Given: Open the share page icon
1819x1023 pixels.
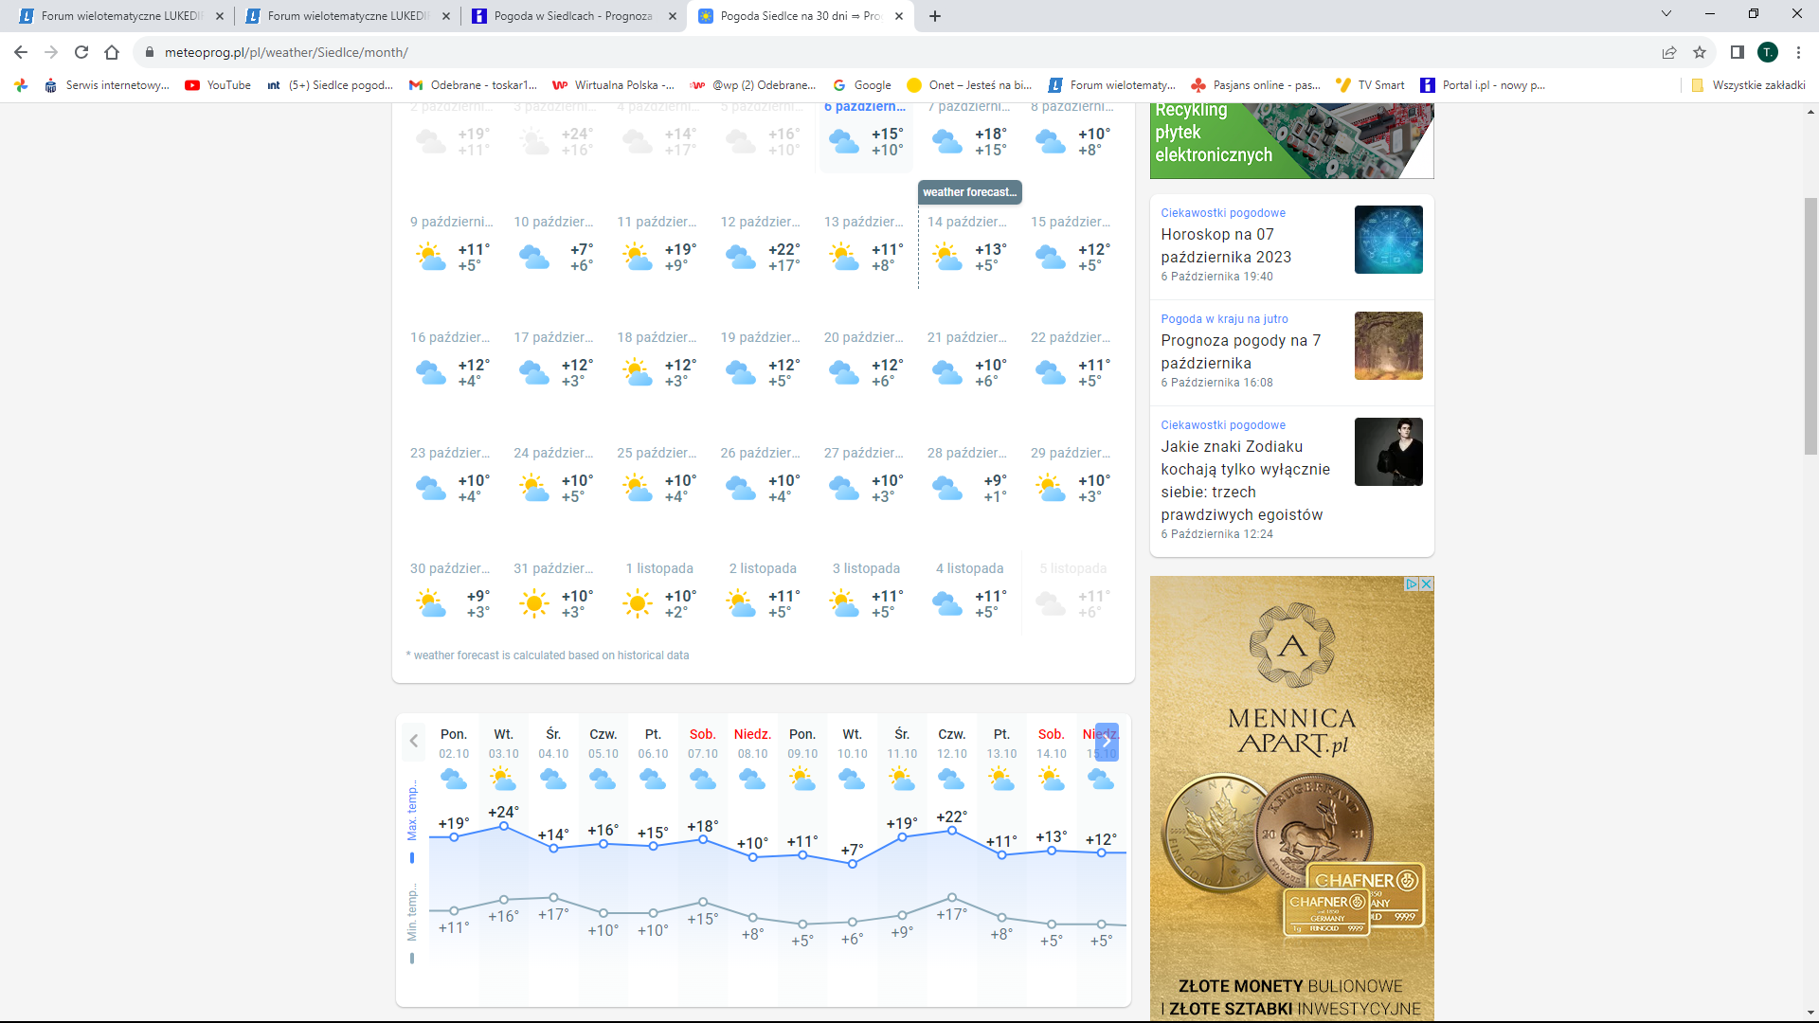Looking at the screenshot, I should tap(1669, 52).
